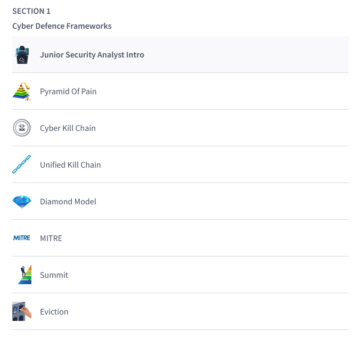Click the Cyber Kill Chain badge icon
The height and width of the screenshot is (339, 355).
tap(22, 128)
